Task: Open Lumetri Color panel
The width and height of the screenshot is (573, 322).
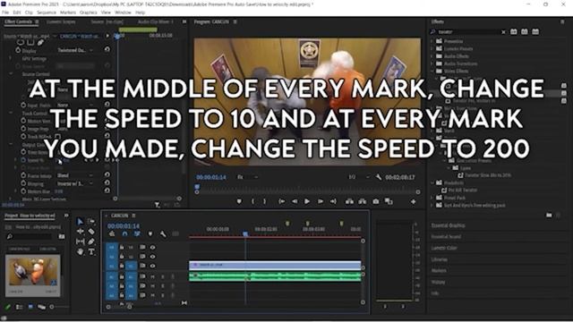Action: pos(444,248)
